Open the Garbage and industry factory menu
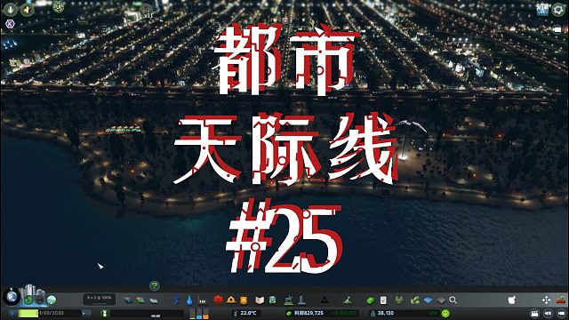 202,300
